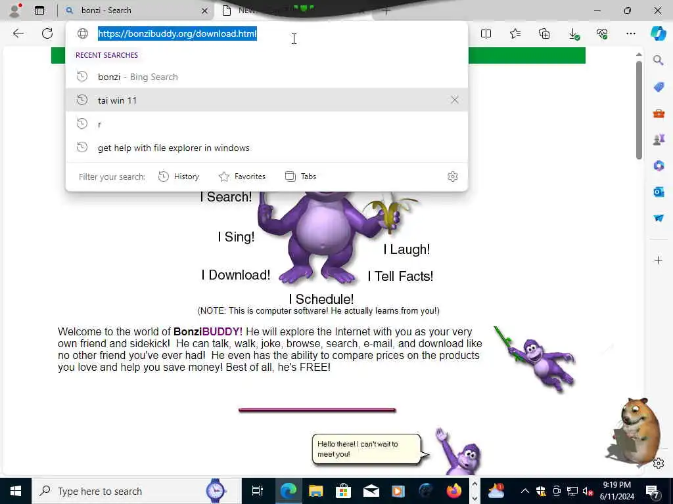The height and width of the screenshot is (504, 673).
Task: Add sidebar app with plus icon
Action: (659, 260)
